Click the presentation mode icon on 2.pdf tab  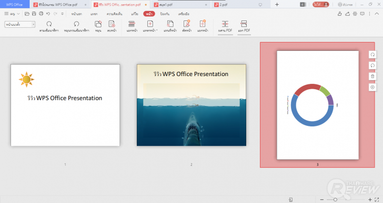260,4
